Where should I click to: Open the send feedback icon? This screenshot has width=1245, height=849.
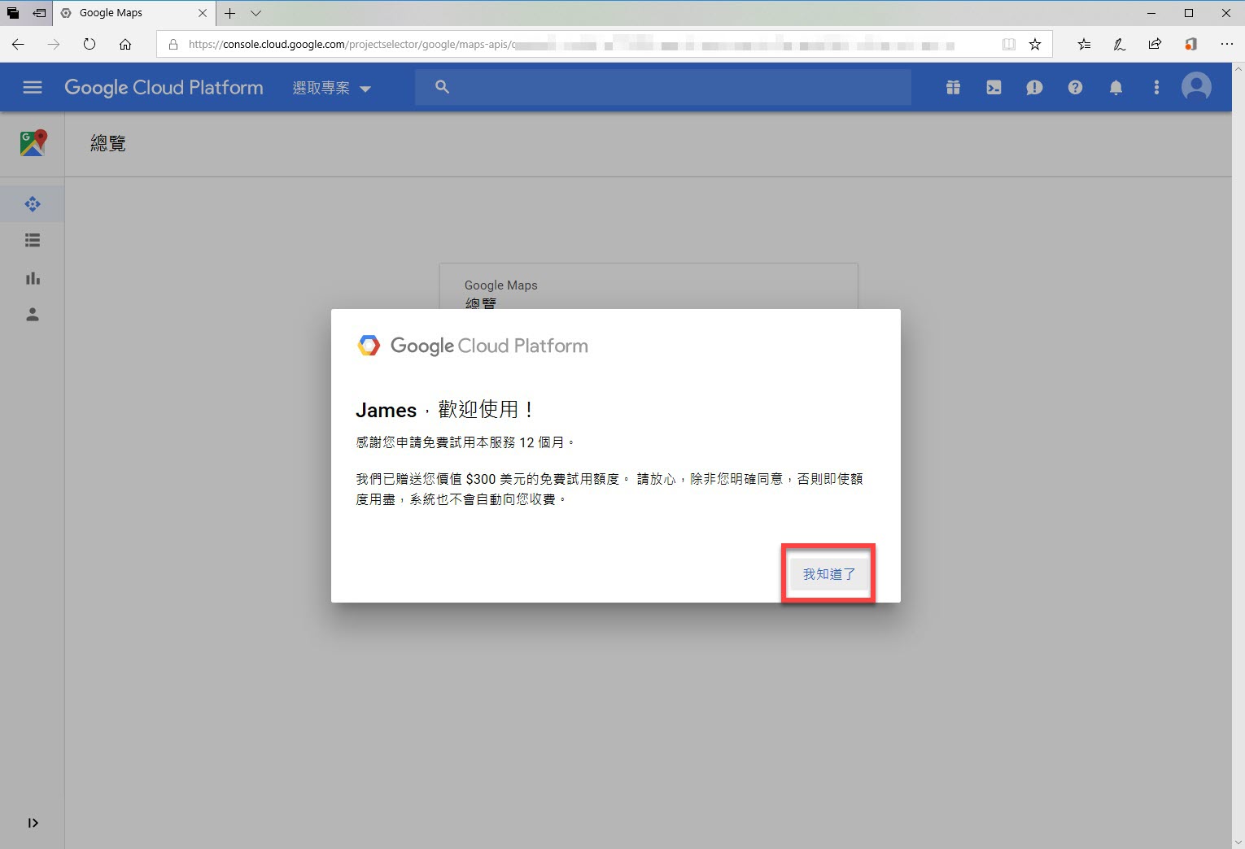click(1034, 87)
